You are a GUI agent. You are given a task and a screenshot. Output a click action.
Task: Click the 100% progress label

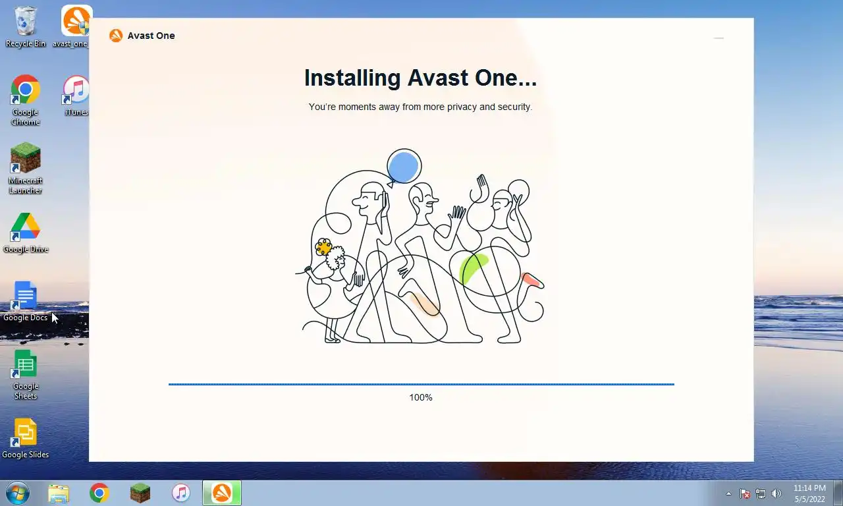pos(421,397)
